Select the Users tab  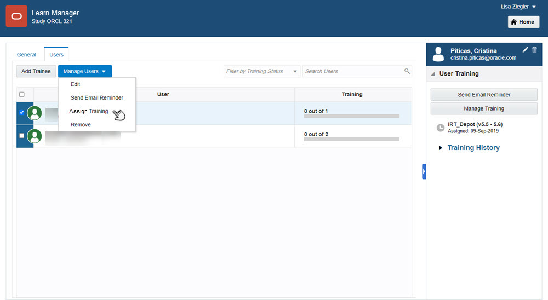click(56, 55)
